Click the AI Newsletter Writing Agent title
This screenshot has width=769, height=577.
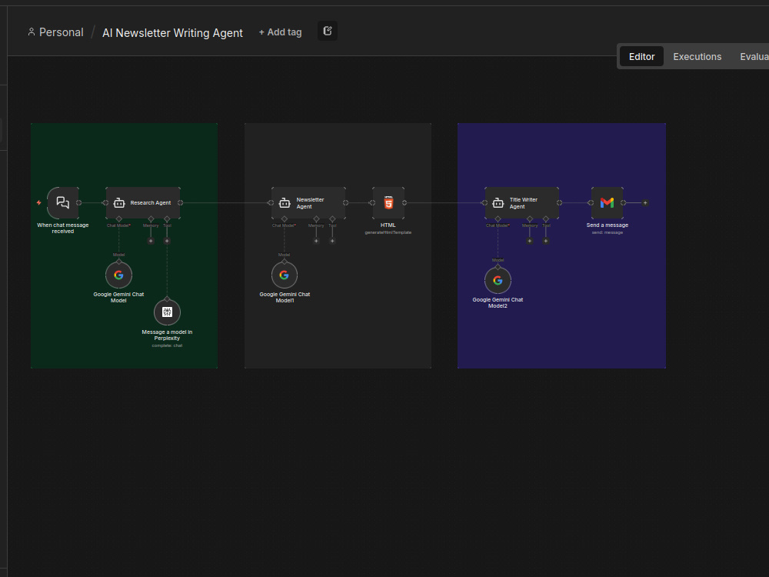[172, 33]
